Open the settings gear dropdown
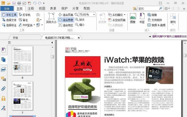Image resolution: width=187 pixels, height=117 pixels. [x=167, y=8]
